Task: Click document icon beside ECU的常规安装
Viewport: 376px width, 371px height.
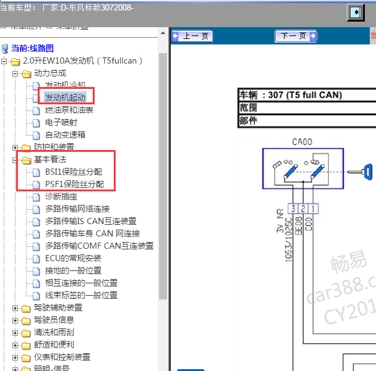Action: coord(36,259)
